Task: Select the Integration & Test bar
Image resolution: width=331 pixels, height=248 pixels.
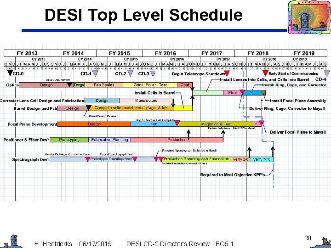Action: [216, 124]
